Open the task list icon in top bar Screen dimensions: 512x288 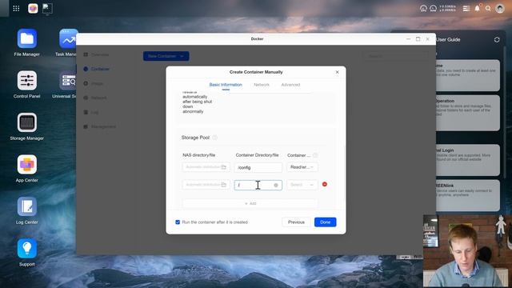[466, 9]
